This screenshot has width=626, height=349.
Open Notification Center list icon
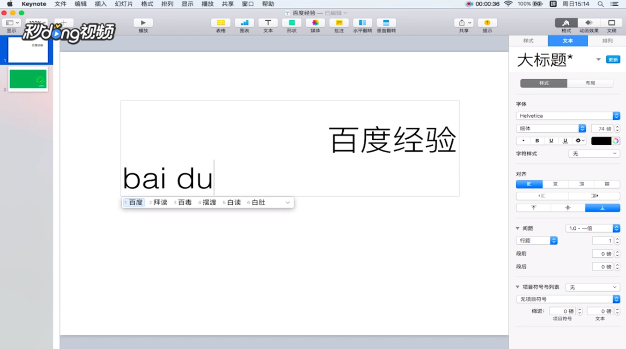[x=614, y=4]
